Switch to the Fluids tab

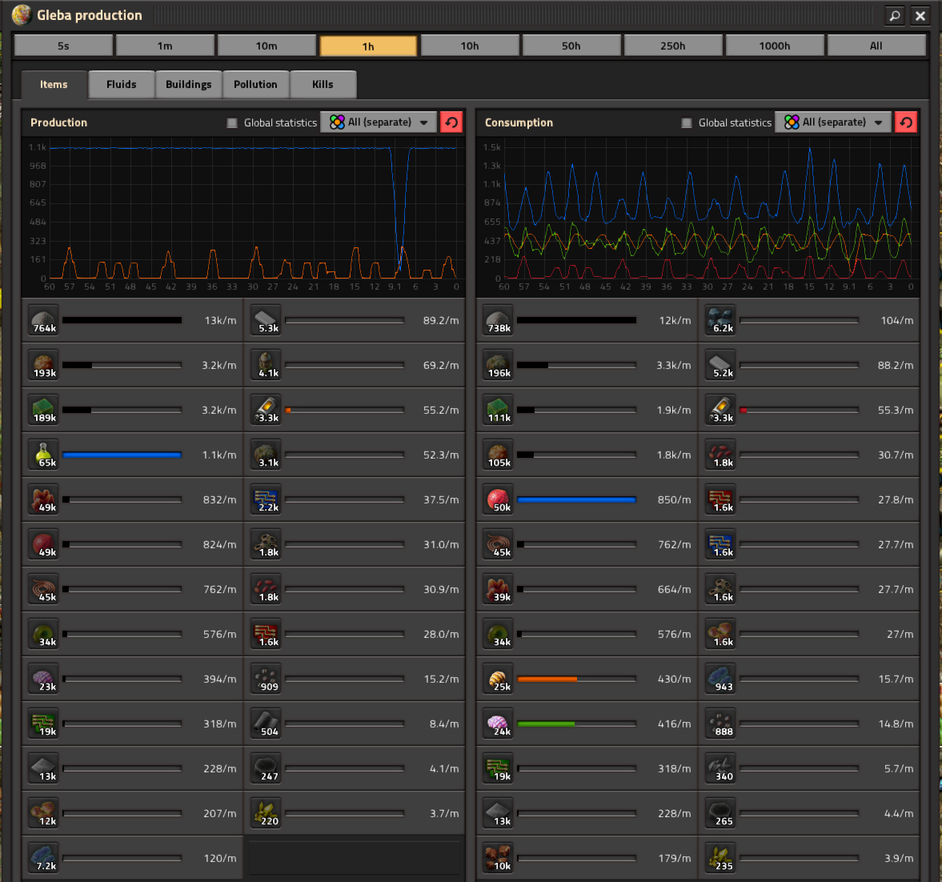point(121,84)
